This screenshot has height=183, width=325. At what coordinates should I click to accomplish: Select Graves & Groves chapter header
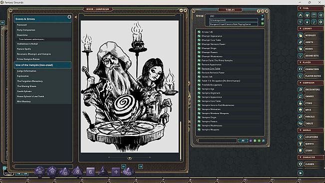43,19
